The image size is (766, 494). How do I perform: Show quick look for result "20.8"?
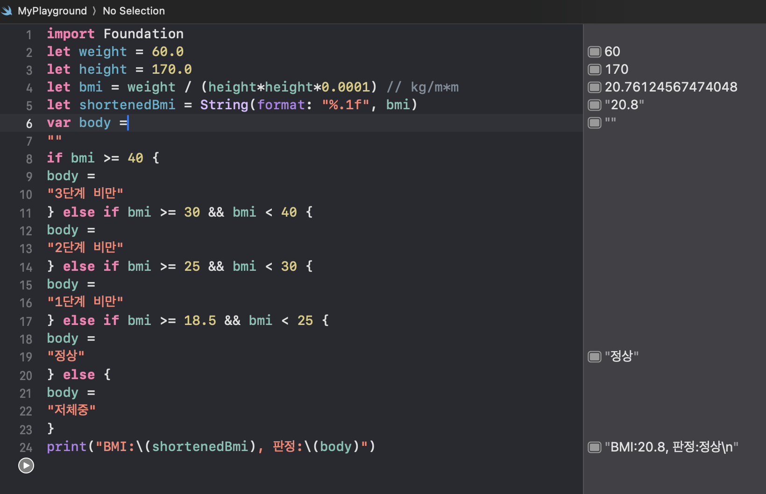594,105
